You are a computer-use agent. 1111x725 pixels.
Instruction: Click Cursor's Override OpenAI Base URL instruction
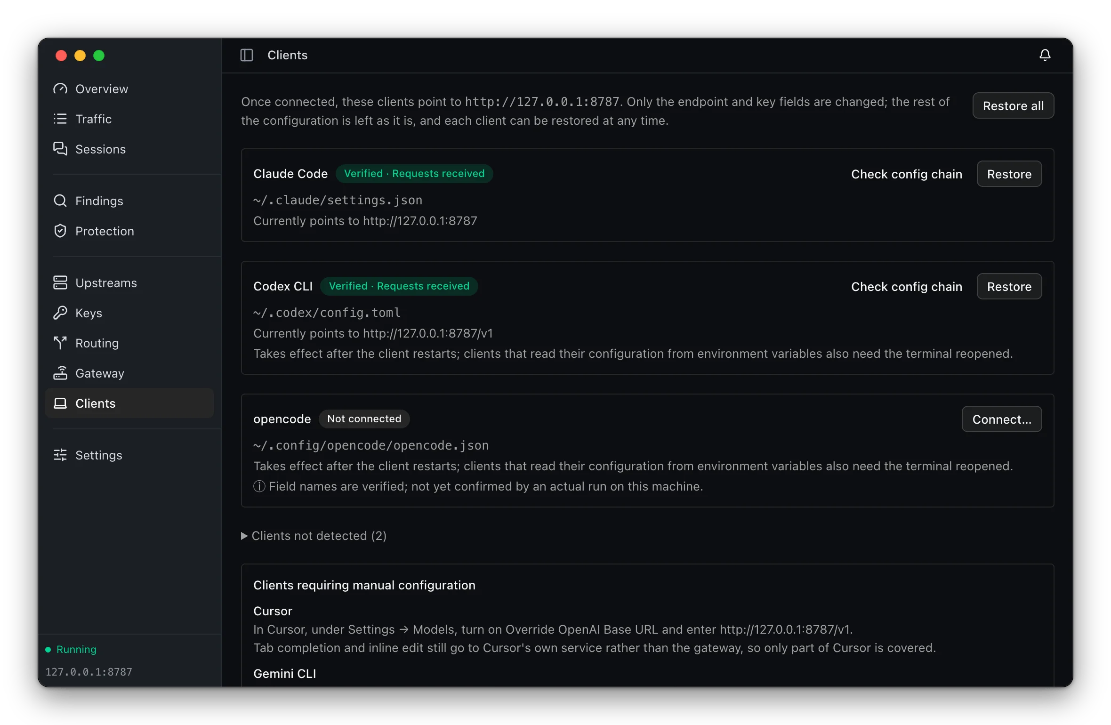click(x=553, y=630)
